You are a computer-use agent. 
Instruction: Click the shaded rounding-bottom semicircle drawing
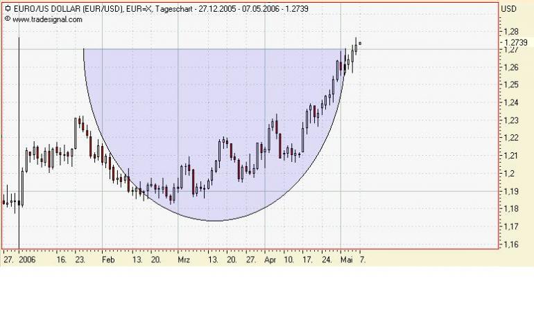(x=214, y=136)
